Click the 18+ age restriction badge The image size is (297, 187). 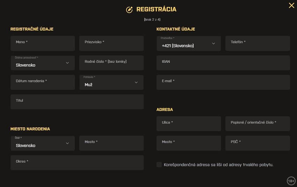(x=291, y=181)
